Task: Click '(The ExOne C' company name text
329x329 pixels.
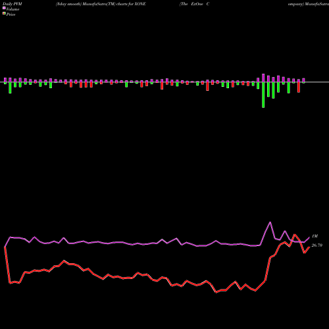Action: point(195,4)
